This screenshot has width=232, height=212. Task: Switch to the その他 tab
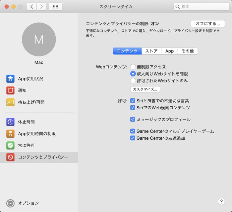pyautogui.click(x=188, y=51)
